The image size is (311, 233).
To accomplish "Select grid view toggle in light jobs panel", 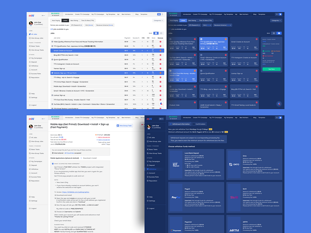I will coord(161,33).
